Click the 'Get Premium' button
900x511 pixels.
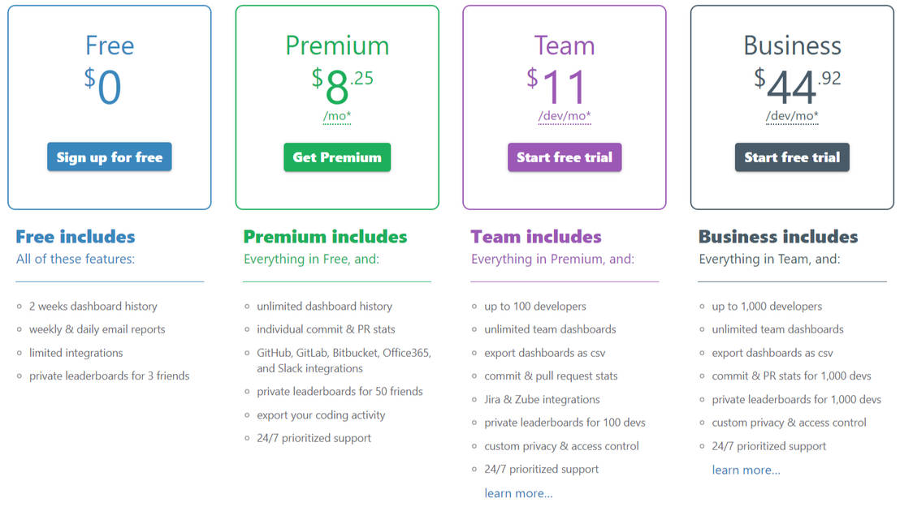336,157
